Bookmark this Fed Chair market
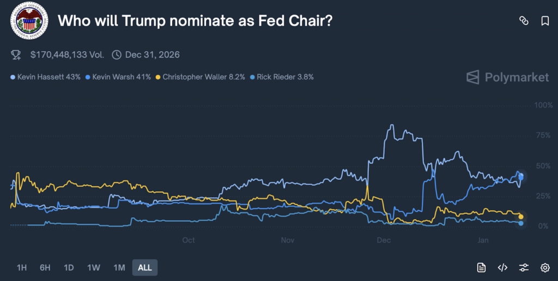Screen dimensions: 558x281 (545, 21)
